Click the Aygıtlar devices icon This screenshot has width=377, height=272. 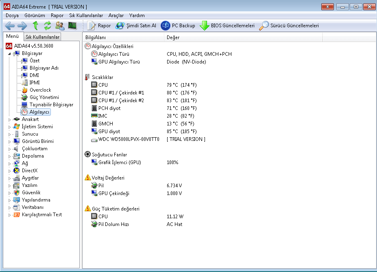click(x=17, y=178)
